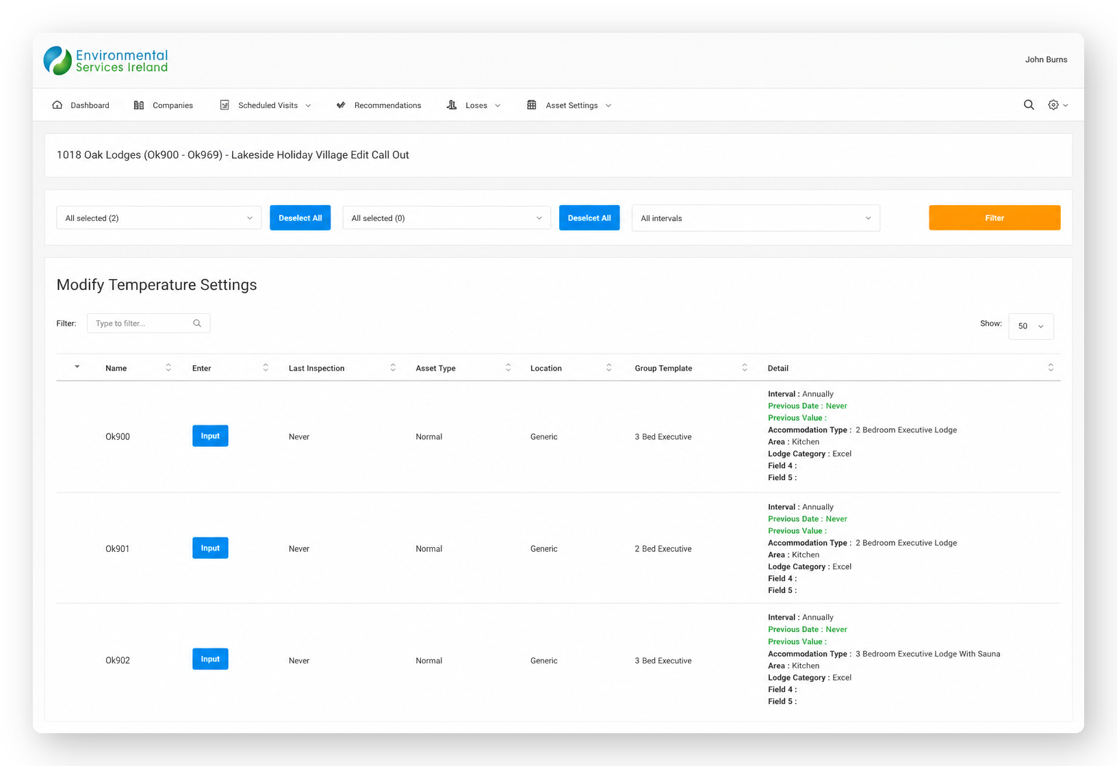Open the settings gear menu

1057,105
